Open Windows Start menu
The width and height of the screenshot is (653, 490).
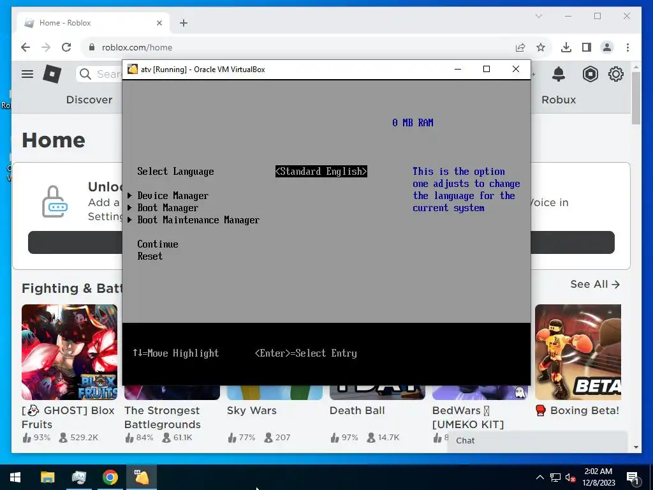point(15,477)
